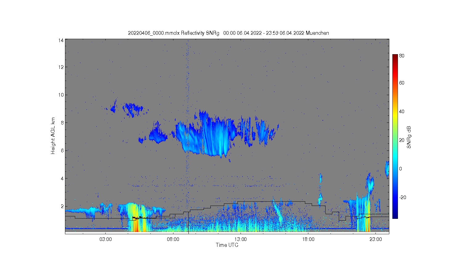Click the height tick label '2'
This screenshot has height=277, width=462.
pyautogui.click(x=62, y=206)
